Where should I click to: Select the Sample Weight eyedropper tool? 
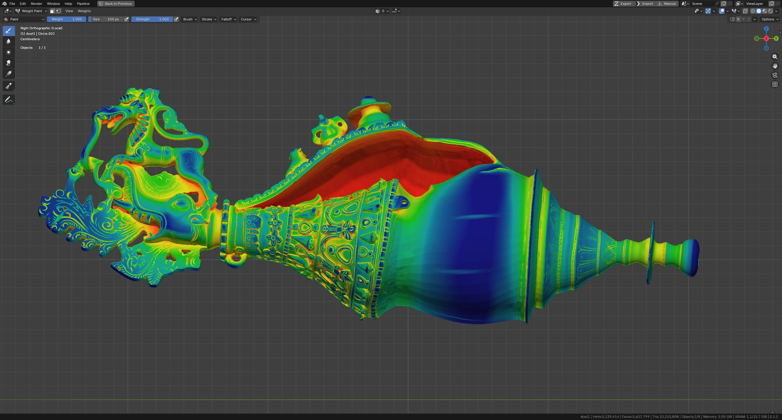pyautogui.click(x=9, y=86)
